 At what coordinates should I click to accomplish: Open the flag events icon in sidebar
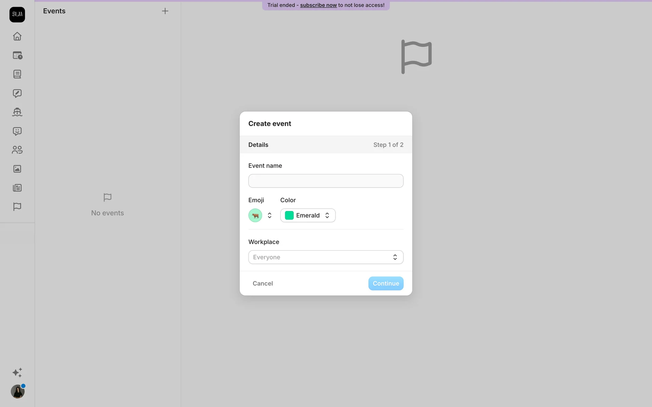(17, 207)
